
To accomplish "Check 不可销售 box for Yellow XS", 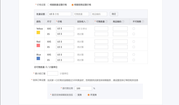I will pyautogui.click(x=134, y=34).
